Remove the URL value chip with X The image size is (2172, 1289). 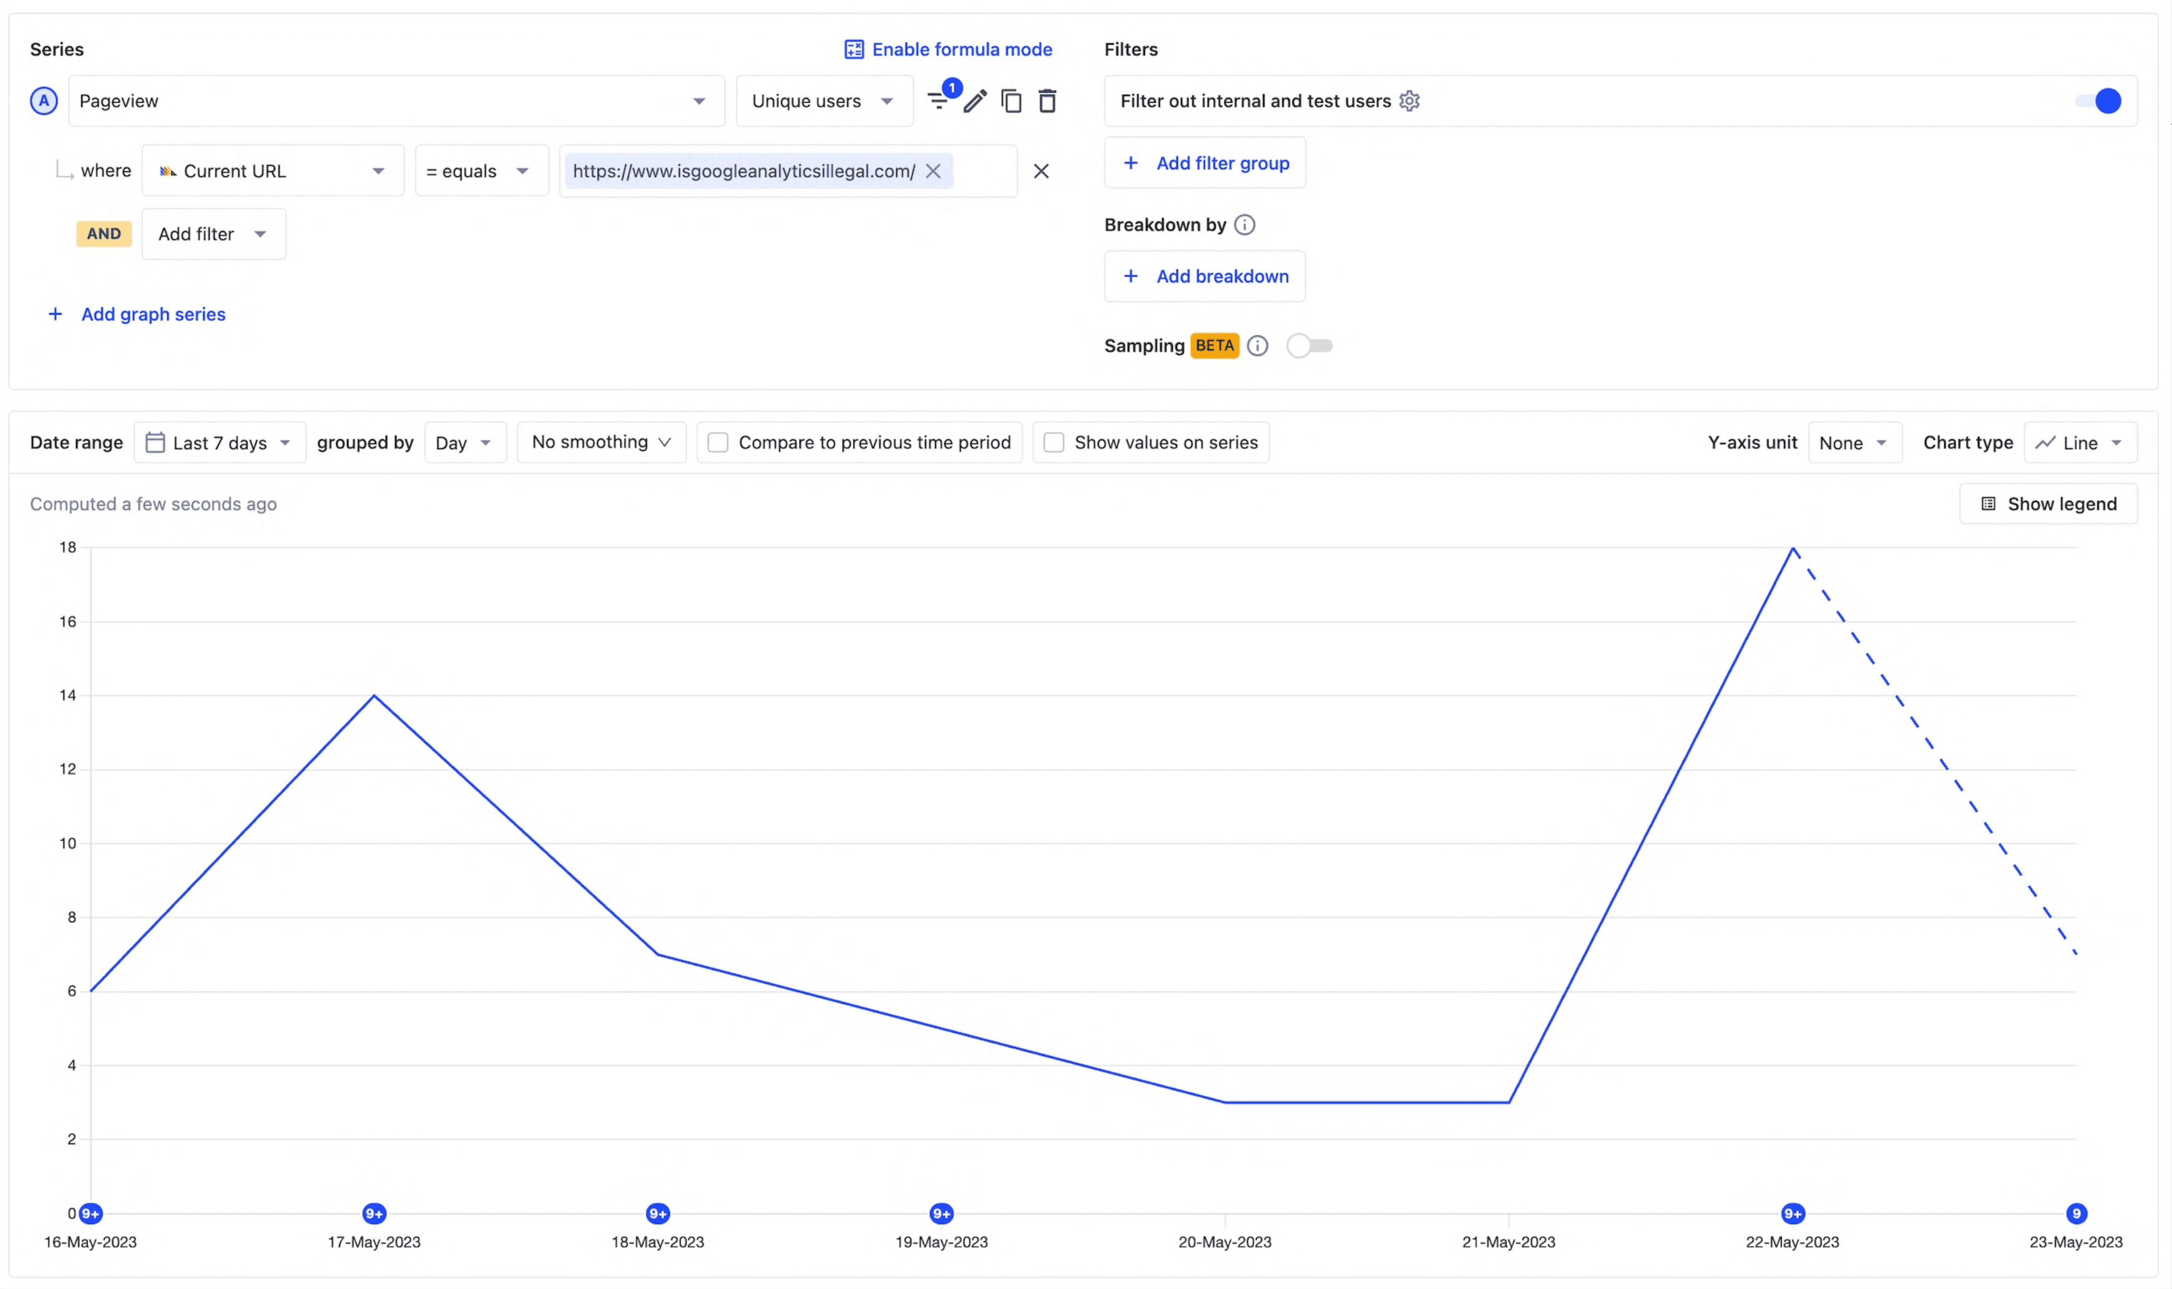pos(933,171)
